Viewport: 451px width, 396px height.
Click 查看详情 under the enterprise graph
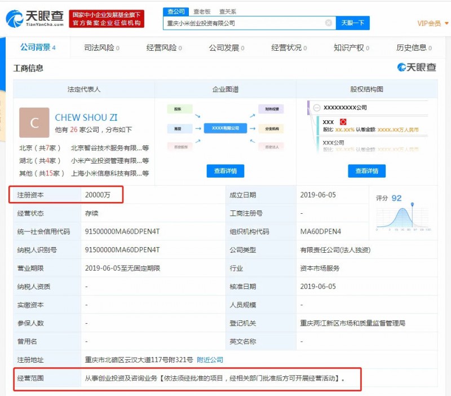tap(225, 171)
